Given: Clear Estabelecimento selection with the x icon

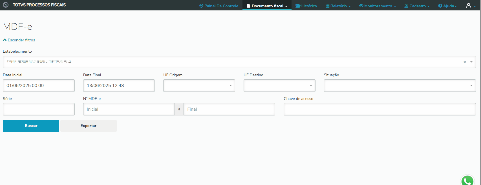Looking at the screenshot, I should tap(465, 62).
